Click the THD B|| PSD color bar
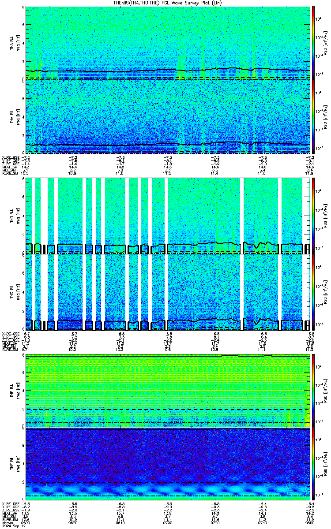 (313, 291)
